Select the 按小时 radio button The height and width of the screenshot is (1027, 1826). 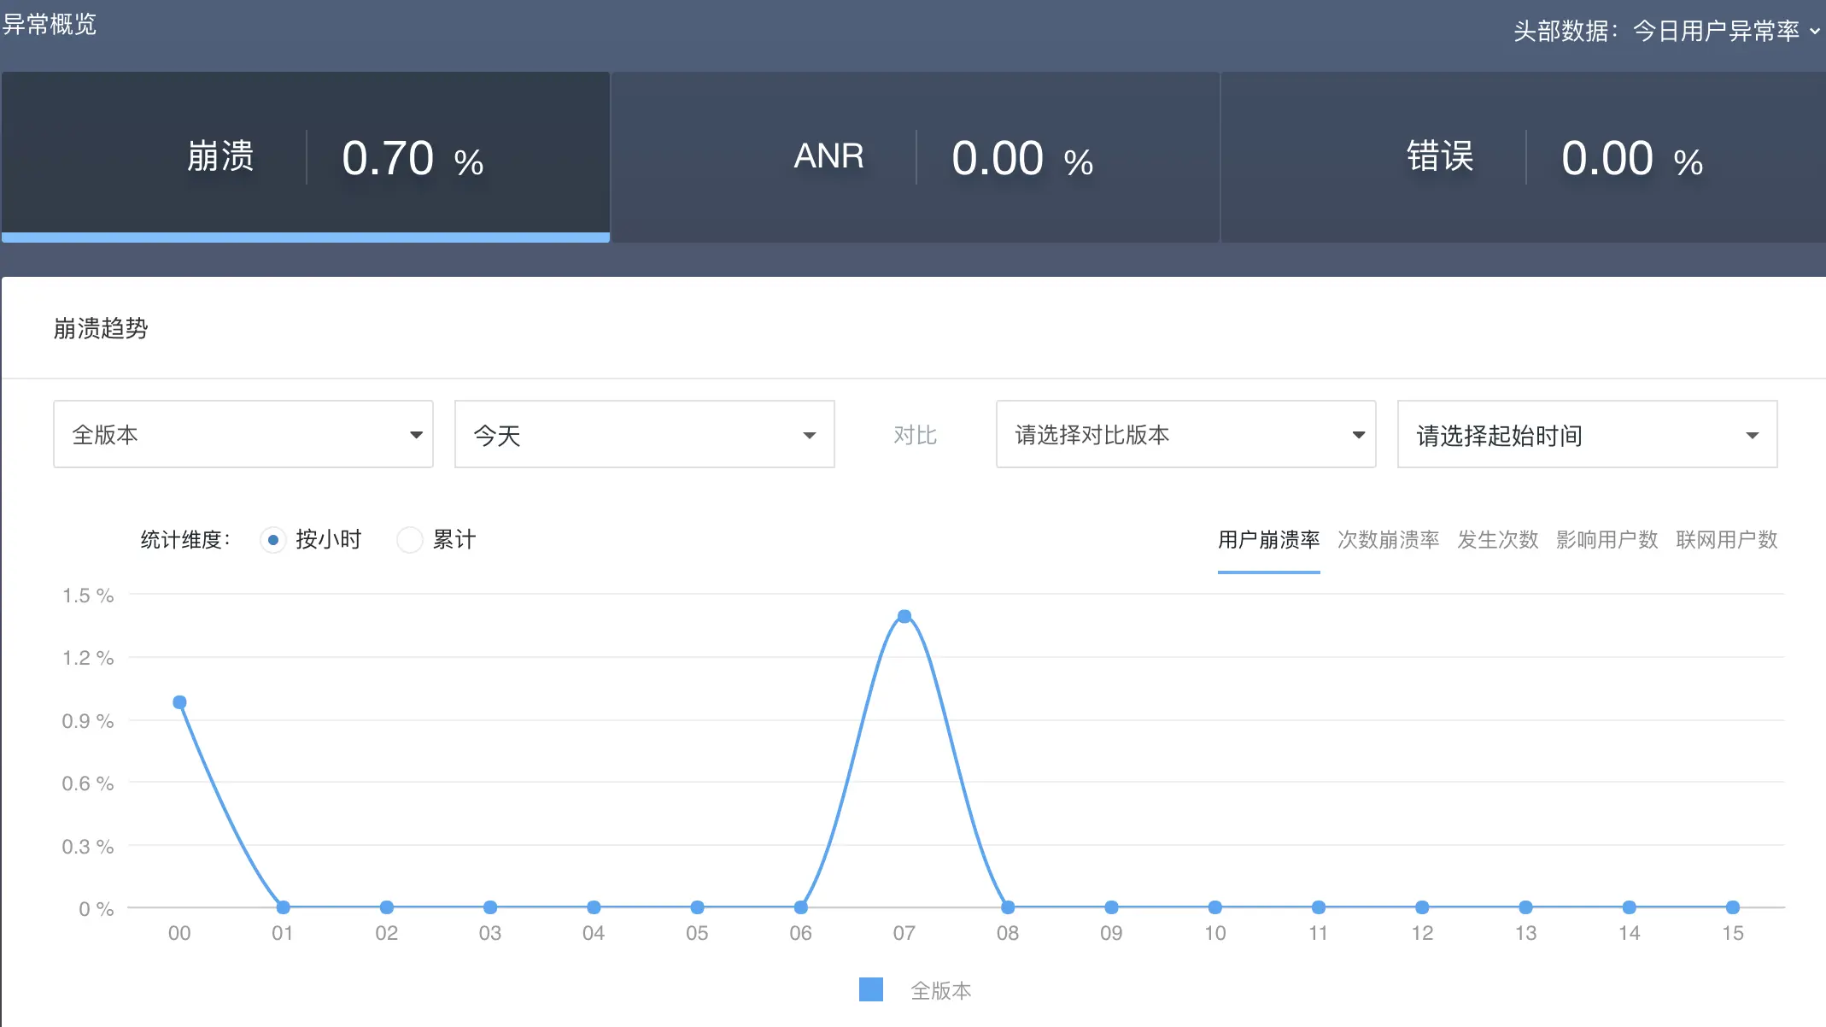click(x=273, y=540)
